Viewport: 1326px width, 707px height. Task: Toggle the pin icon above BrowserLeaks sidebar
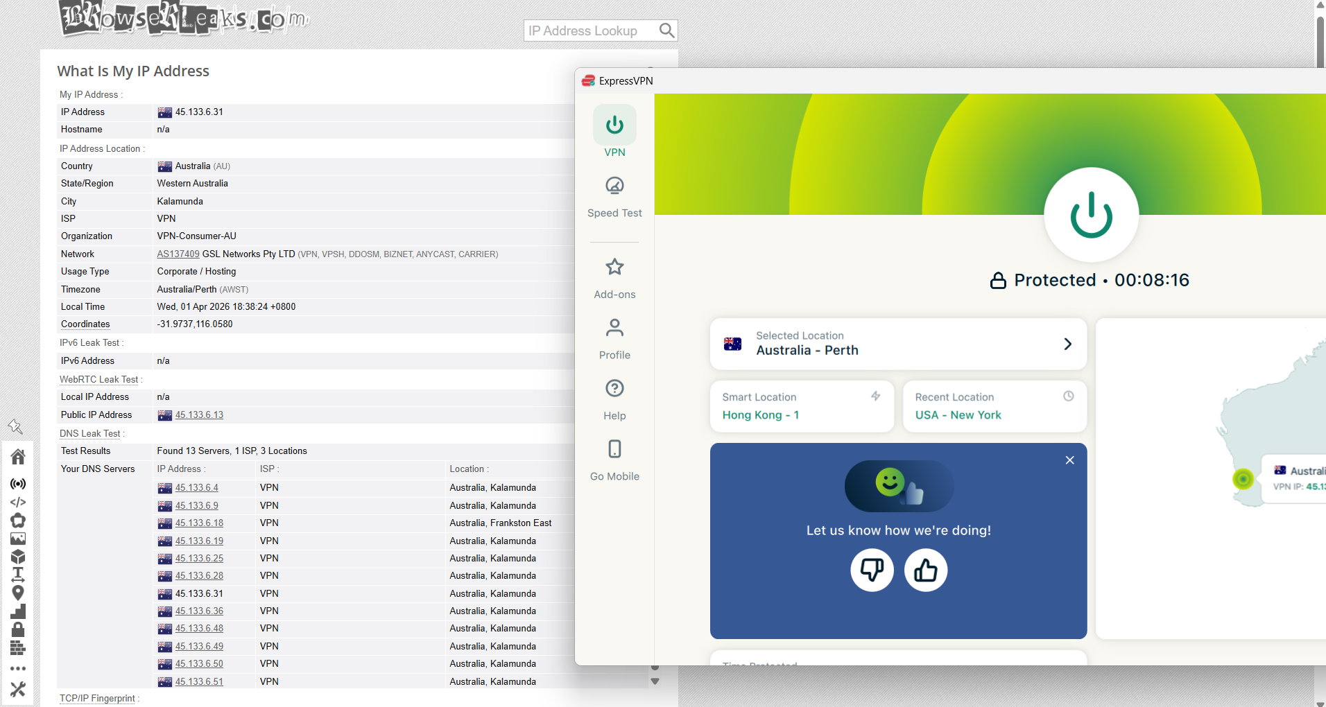pos(17,426)
